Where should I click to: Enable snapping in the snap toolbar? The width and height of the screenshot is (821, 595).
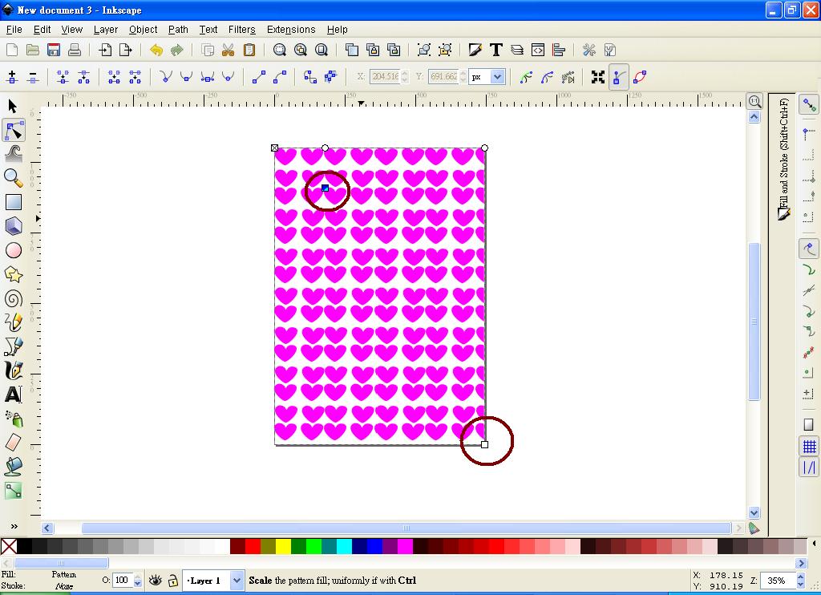808,104
